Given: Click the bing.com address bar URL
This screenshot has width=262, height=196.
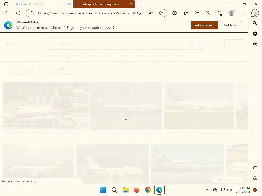Looking at the screenshot, I should [91, 13].
